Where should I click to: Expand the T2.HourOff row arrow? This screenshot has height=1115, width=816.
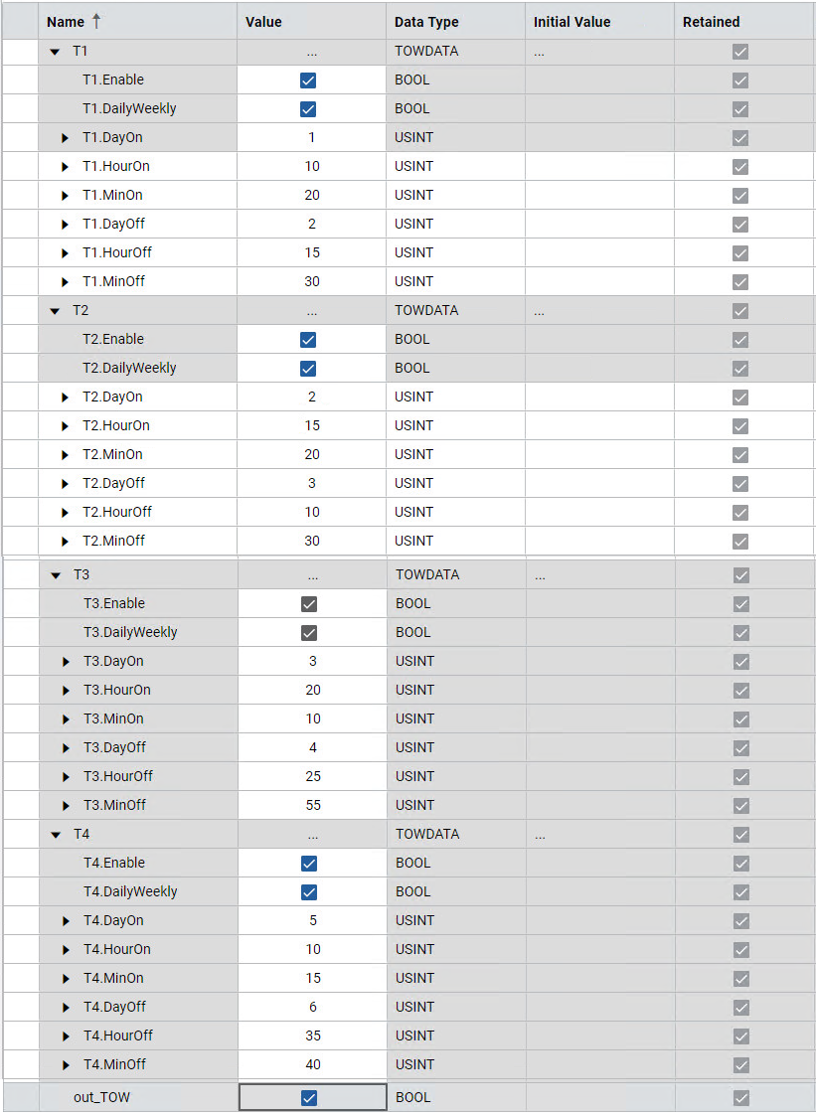pos(66,513)
